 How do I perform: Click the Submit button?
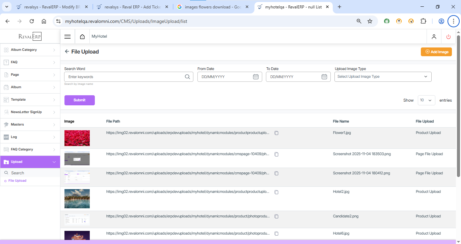79,100
